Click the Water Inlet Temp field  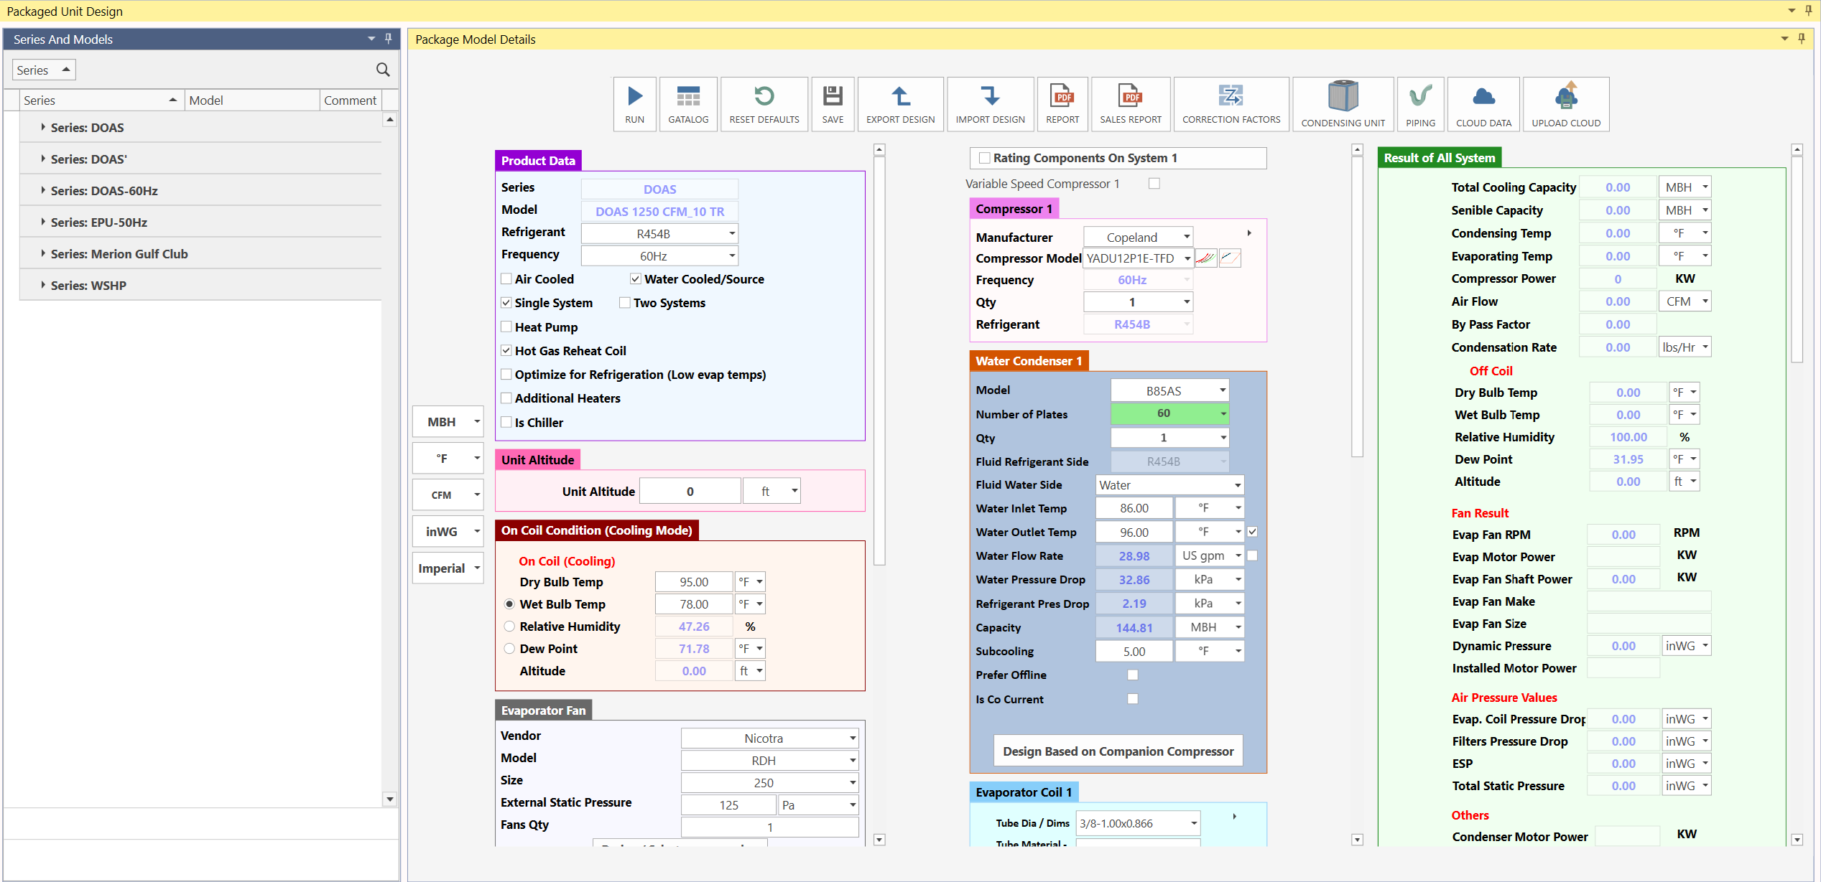[x=1134, y=508]
